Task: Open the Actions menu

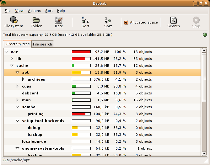Action: point(34,11)
